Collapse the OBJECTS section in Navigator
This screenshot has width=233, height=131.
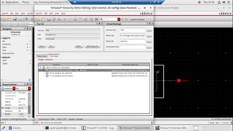tap(1, 38)
